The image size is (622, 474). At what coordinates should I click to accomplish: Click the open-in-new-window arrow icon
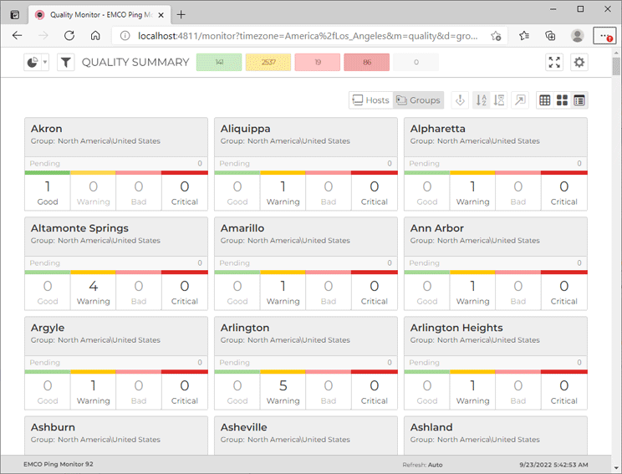coord(520,100)
